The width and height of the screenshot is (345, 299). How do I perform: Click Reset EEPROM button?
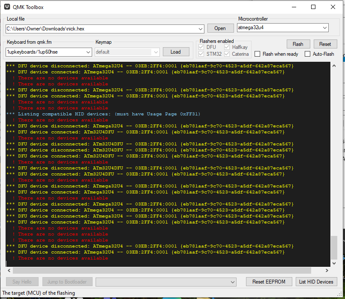269,282
